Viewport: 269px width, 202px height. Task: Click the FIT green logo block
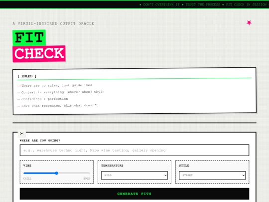[x=29, y=37]
